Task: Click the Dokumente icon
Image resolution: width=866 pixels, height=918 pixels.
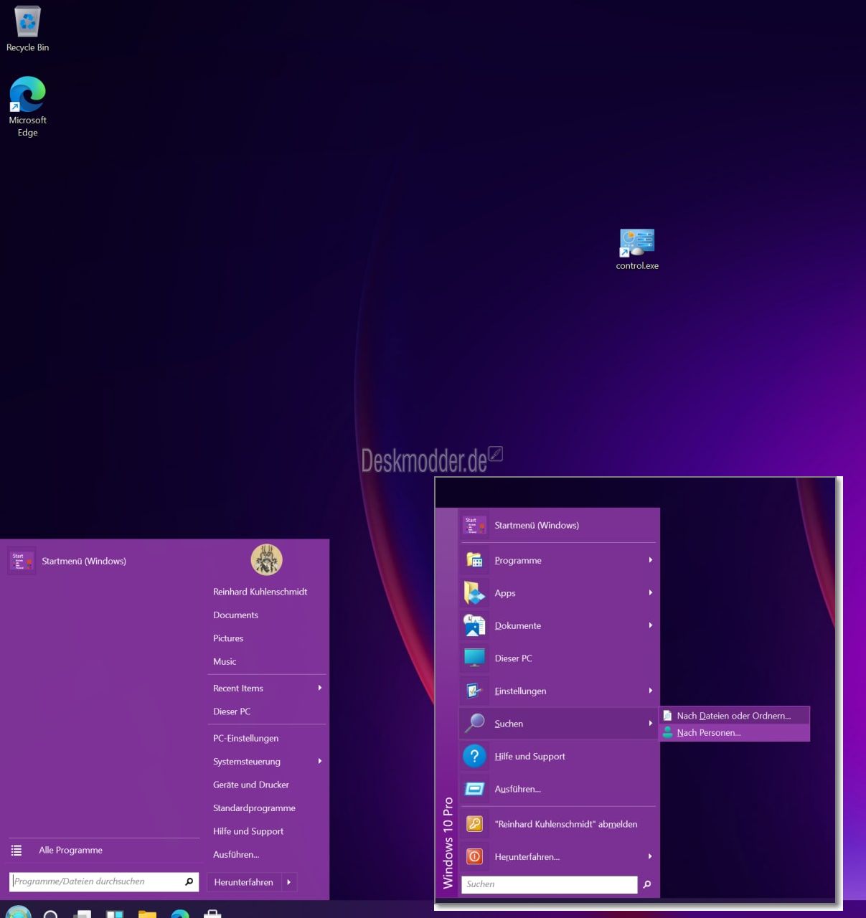Action: (474, 625)
